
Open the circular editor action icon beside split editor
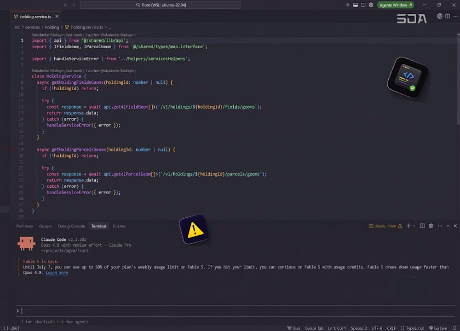[x=439, y=16]
